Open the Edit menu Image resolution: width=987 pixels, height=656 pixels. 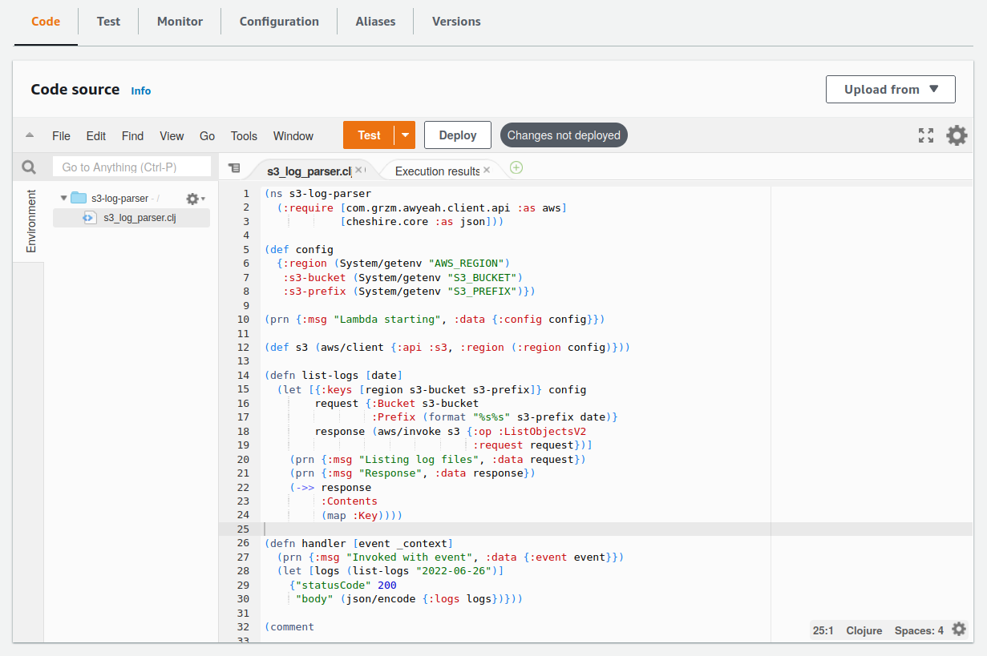(96, 136)
